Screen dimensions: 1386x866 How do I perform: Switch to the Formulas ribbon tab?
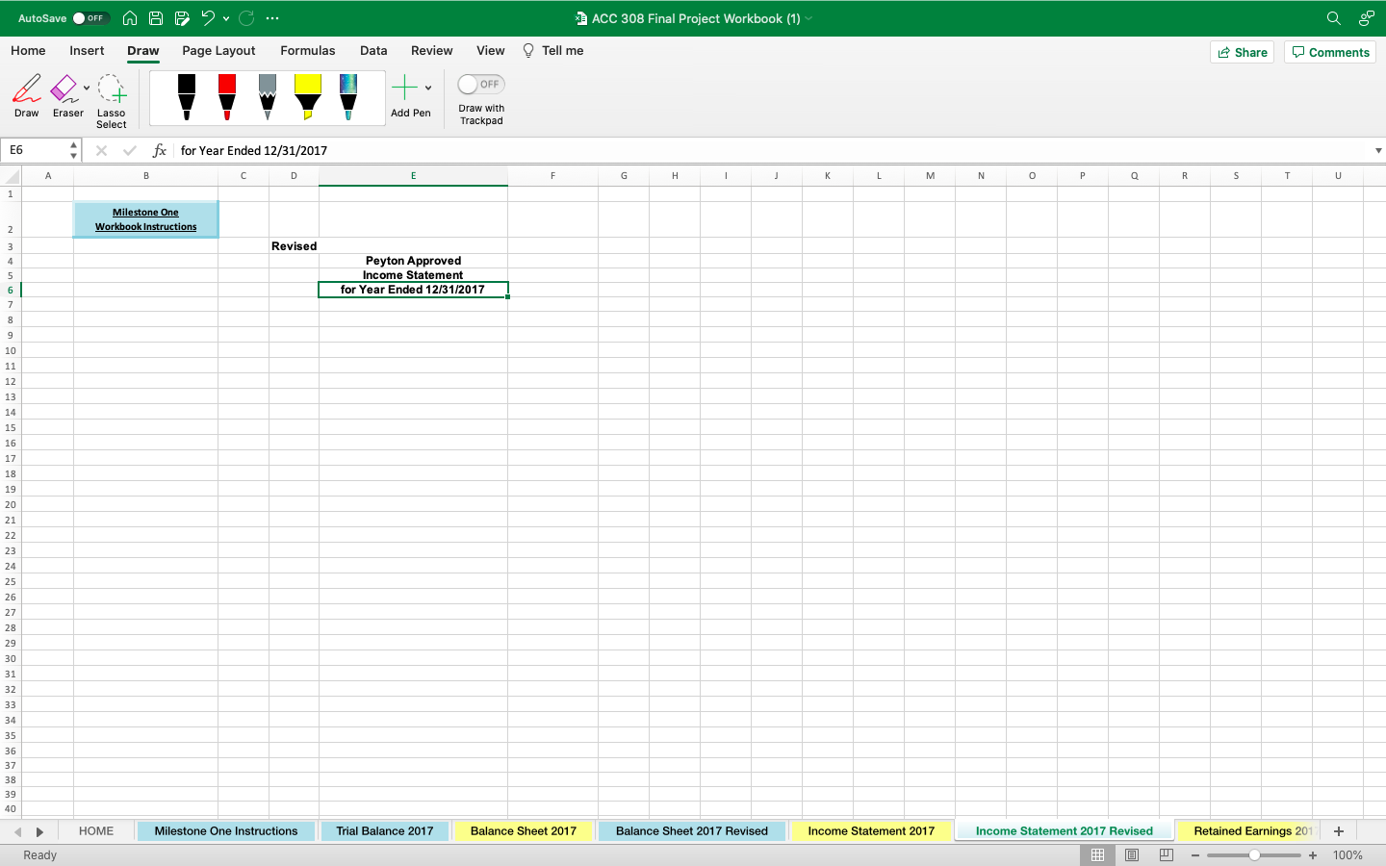tap(308, 50)
